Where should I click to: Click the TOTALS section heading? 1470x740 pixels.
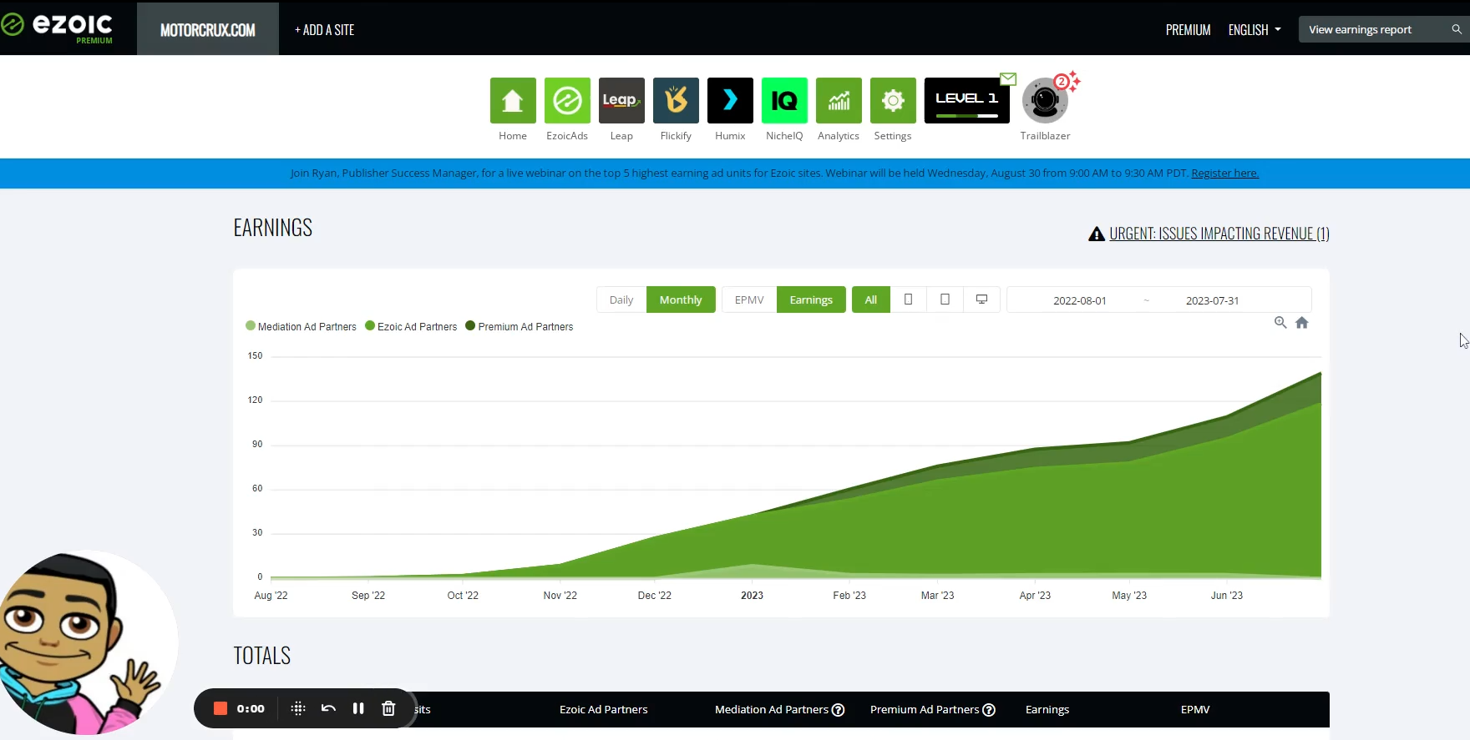tap(261, 656)
